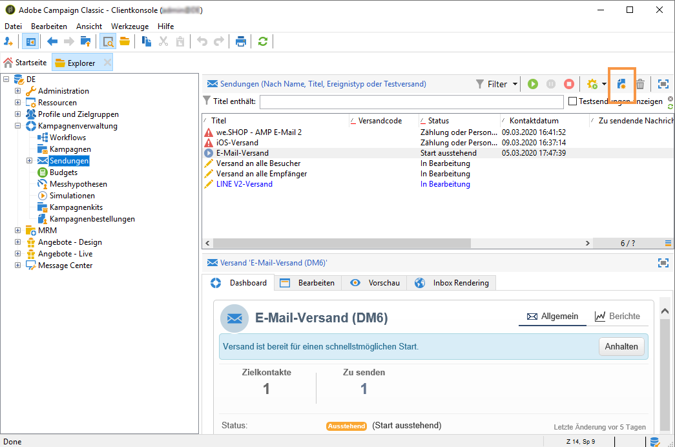Click the yellow open-folder toolbar icon
The width and height of the screenshot is (675, 447).
click(125, 41)
